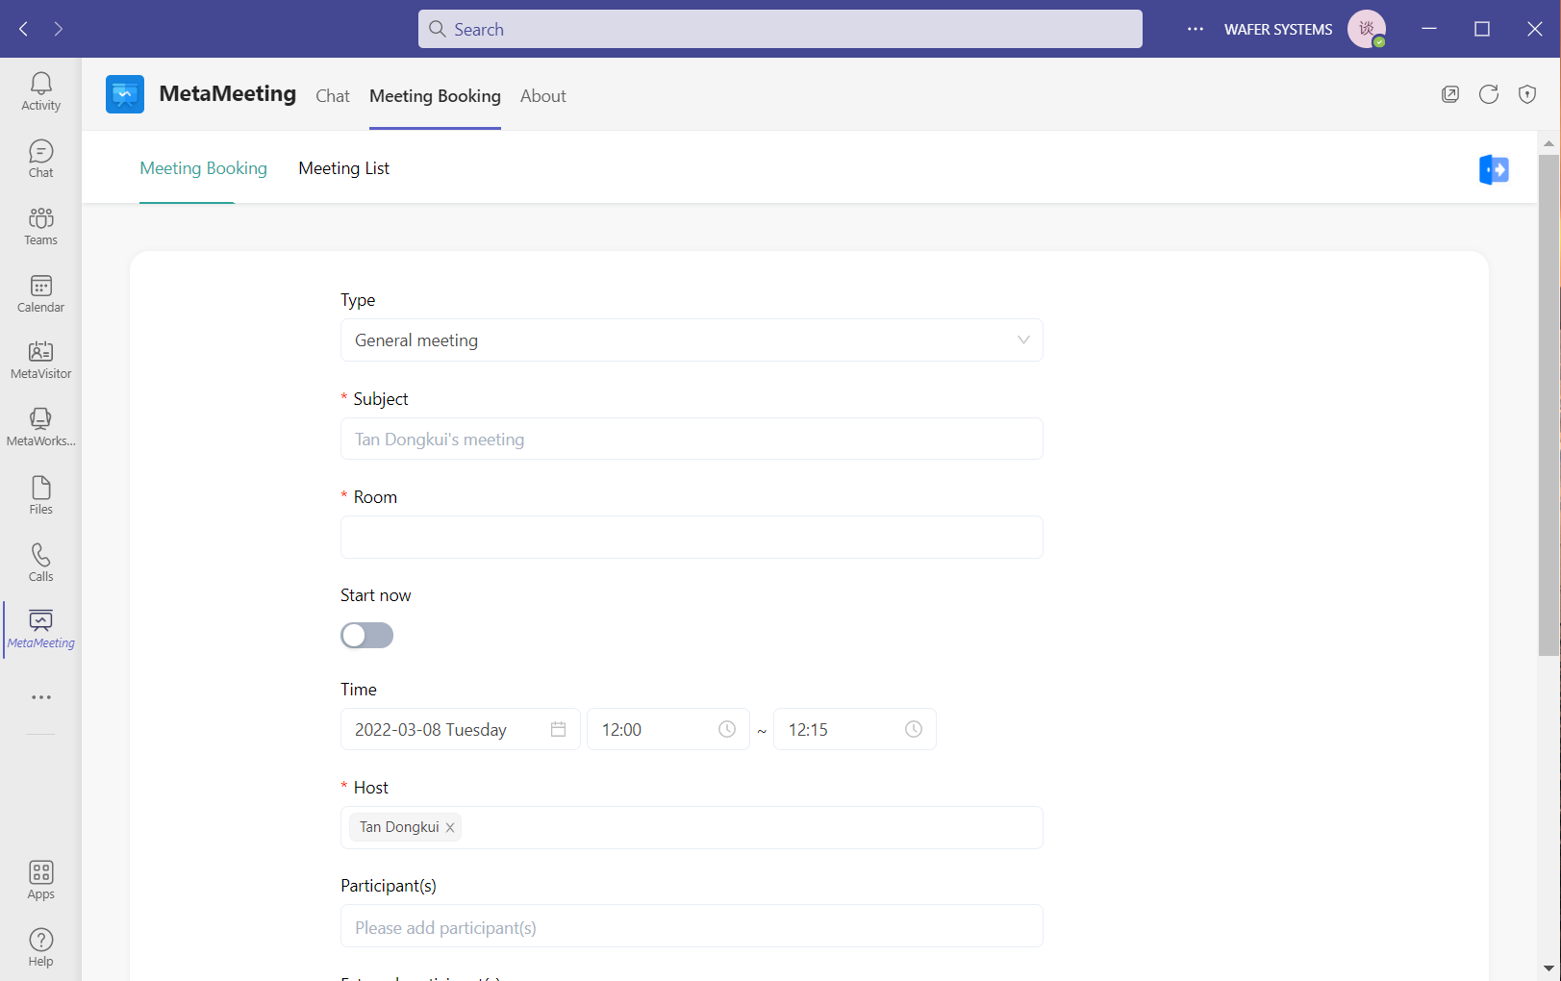Open the user profile avatar
The width and height of the screenshot is (1561, 981).
coord(1367,29)
